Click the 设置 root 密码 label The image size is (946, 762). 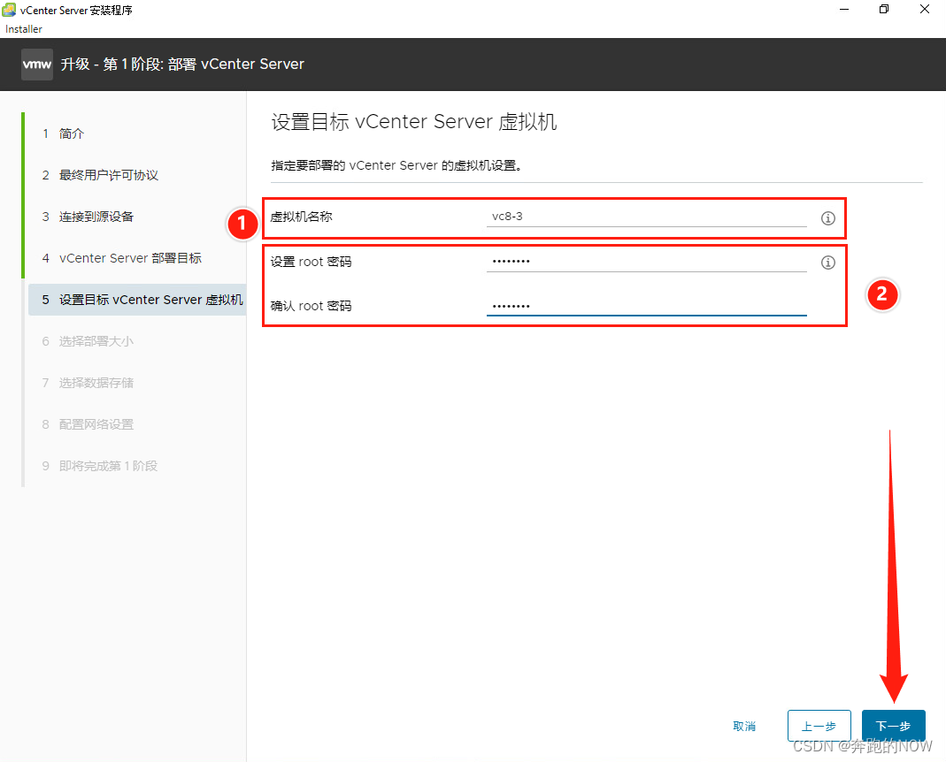[x=311, y=262]
